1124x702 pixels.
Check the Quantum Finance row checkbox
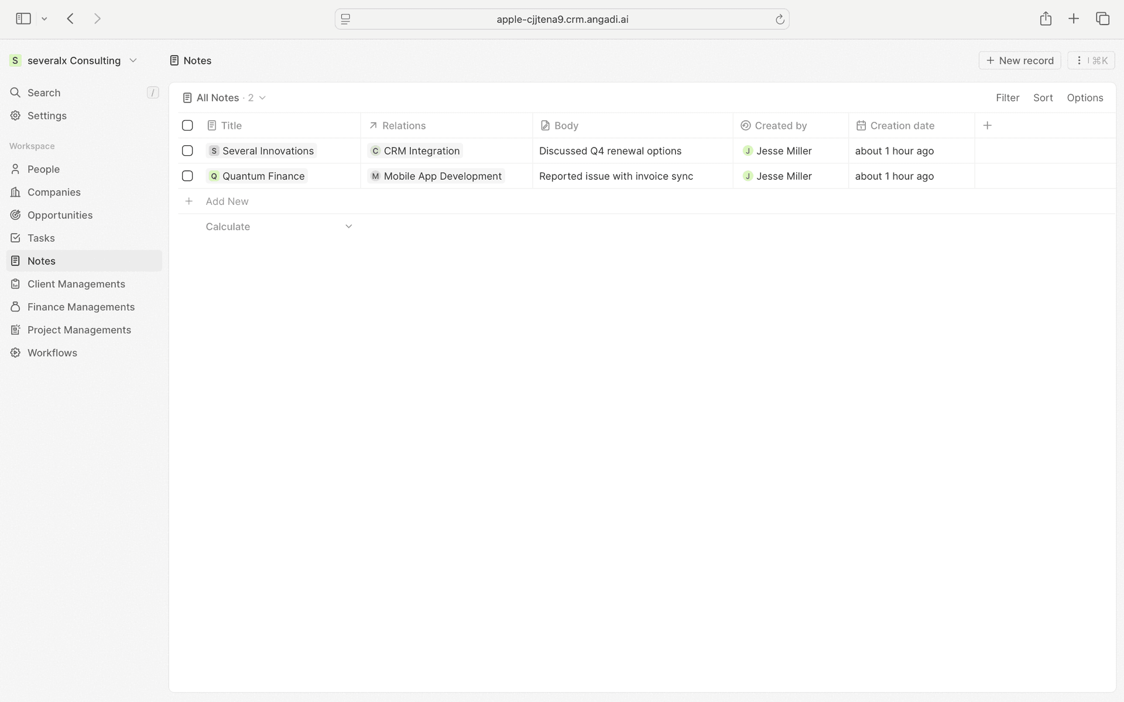coord(187,176)
